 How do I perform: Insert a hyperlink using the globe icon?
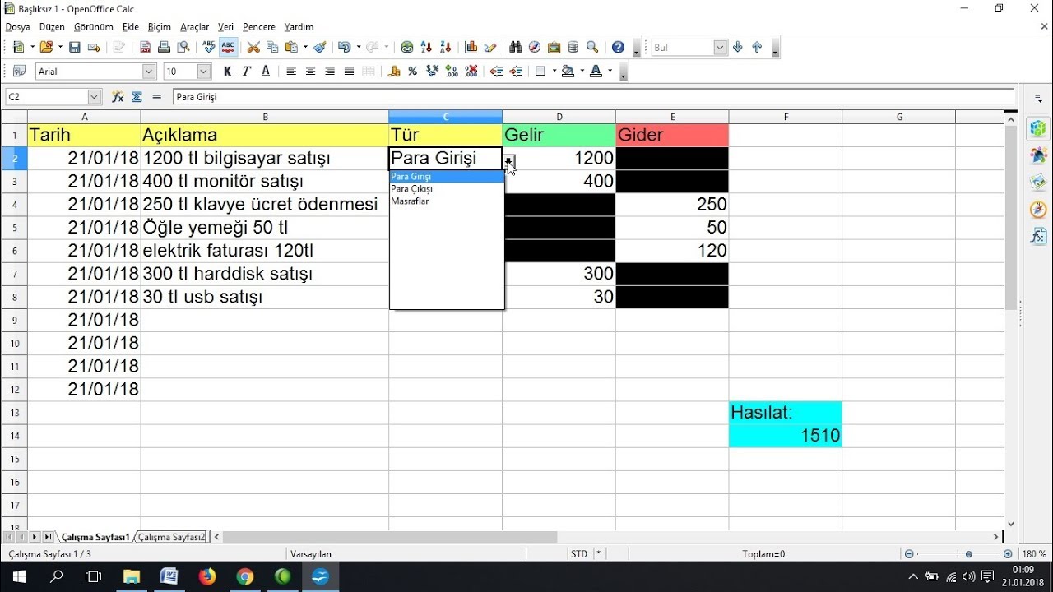[406, 48]
